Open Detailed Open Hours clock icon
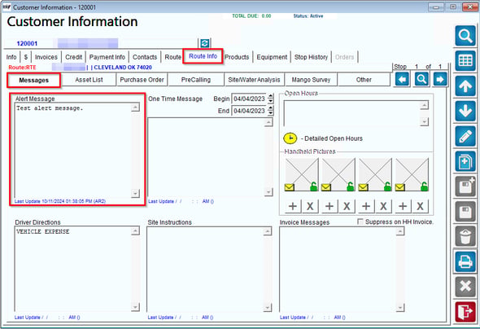Screen dimensions: 480x329 pyautogui.click(x=290, y=138)
